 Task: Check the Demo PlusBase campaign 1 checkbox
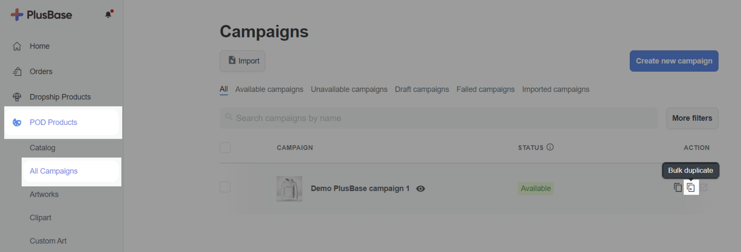pos(225,187)
